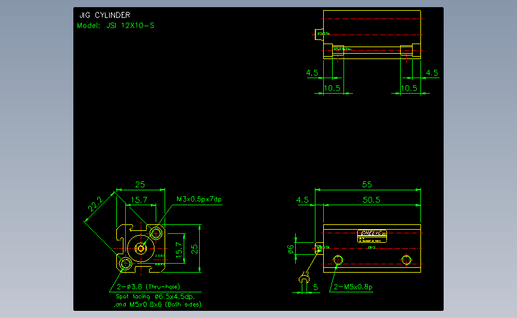Image resolution: width=517 pixels, height=318 pixels.
Task: Select the left 10.5 dimension in top view
Action: (332, 88)
